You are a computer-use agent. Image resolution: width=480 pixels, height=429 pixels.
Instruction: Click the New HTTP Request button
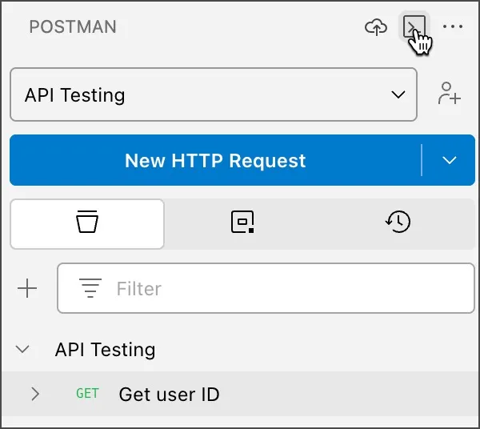(215, 160)
